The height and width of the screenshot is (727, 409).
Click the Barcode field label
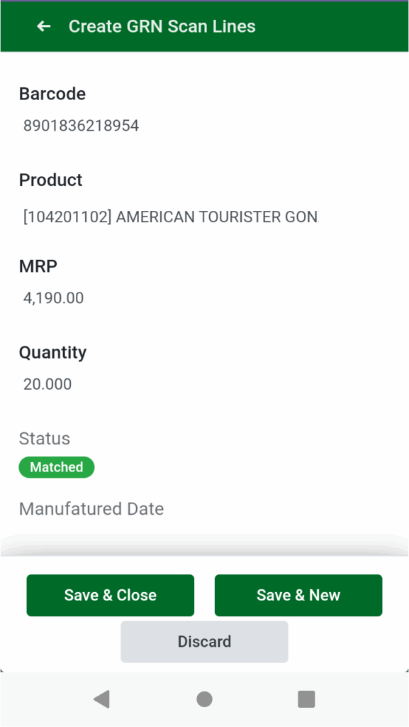[52, 94]
